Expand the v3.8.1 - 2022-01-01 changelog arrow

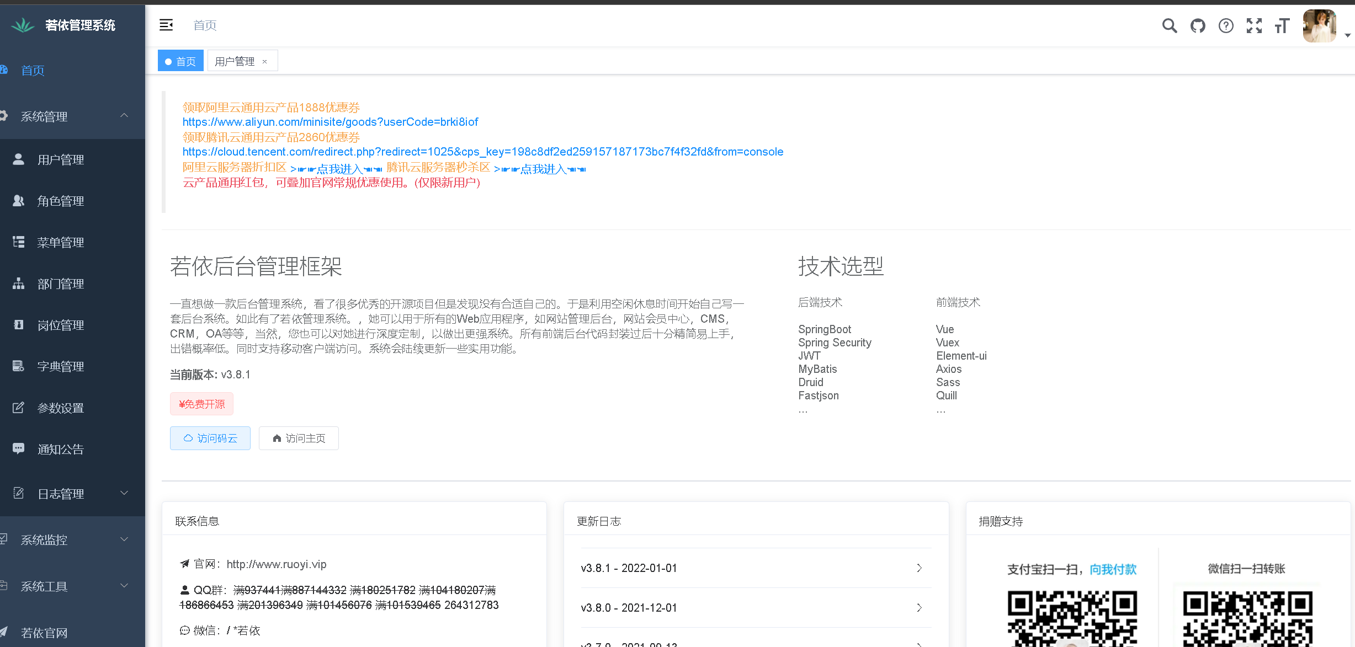coord(919,568)
